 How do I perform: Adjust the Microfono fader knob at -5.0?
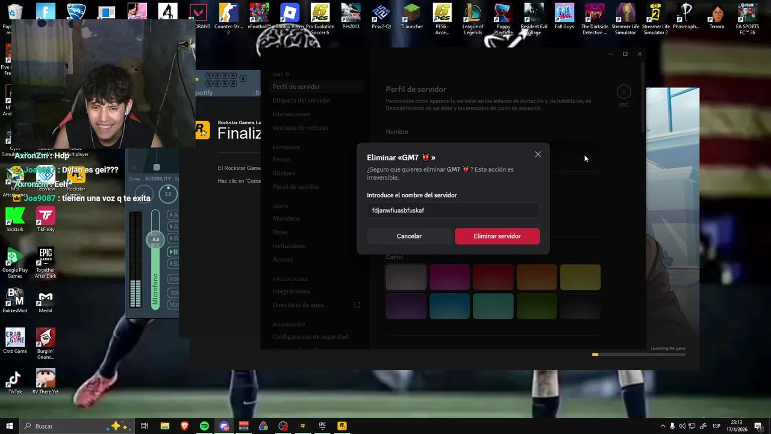point(155,239)
